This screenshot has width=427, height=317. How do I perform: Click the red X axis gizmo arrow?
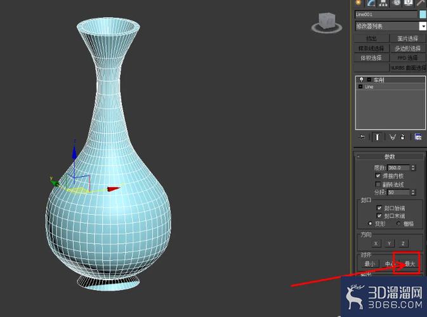(114, 188)
